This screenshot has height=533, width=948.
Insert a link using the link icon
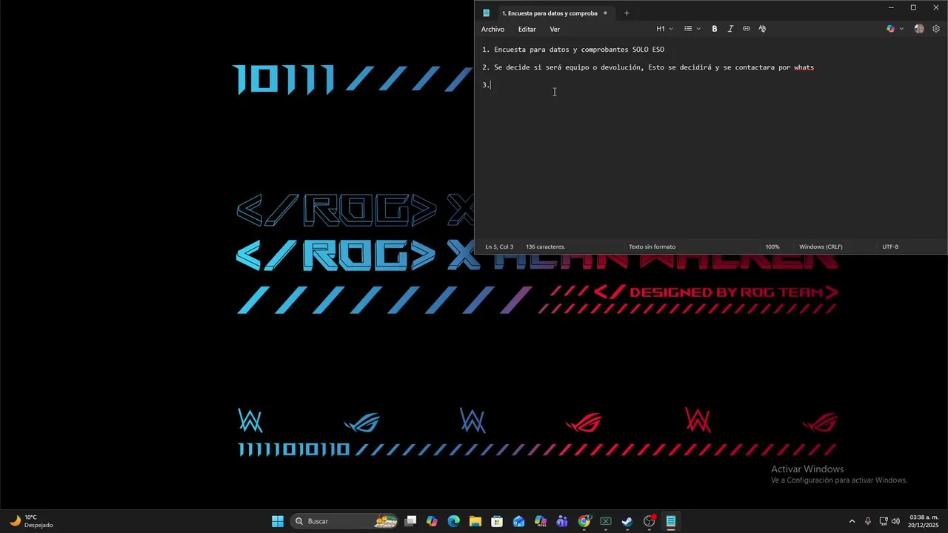(747, 29)
